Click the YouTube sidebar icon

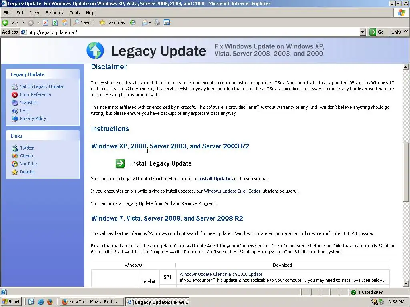(15, 164)
